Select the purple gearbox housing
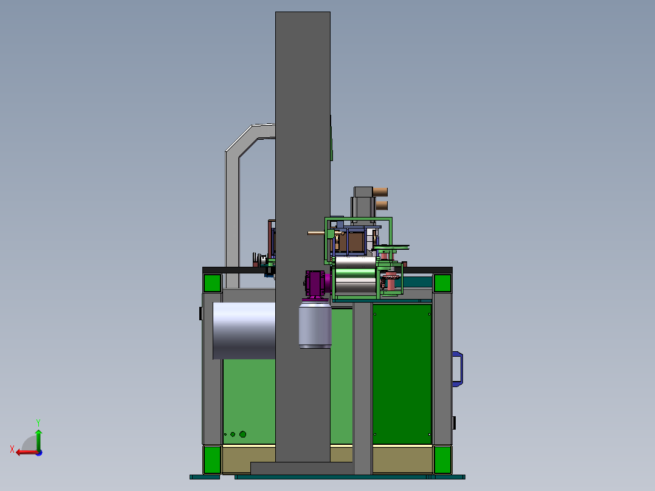 pos(315,283)
